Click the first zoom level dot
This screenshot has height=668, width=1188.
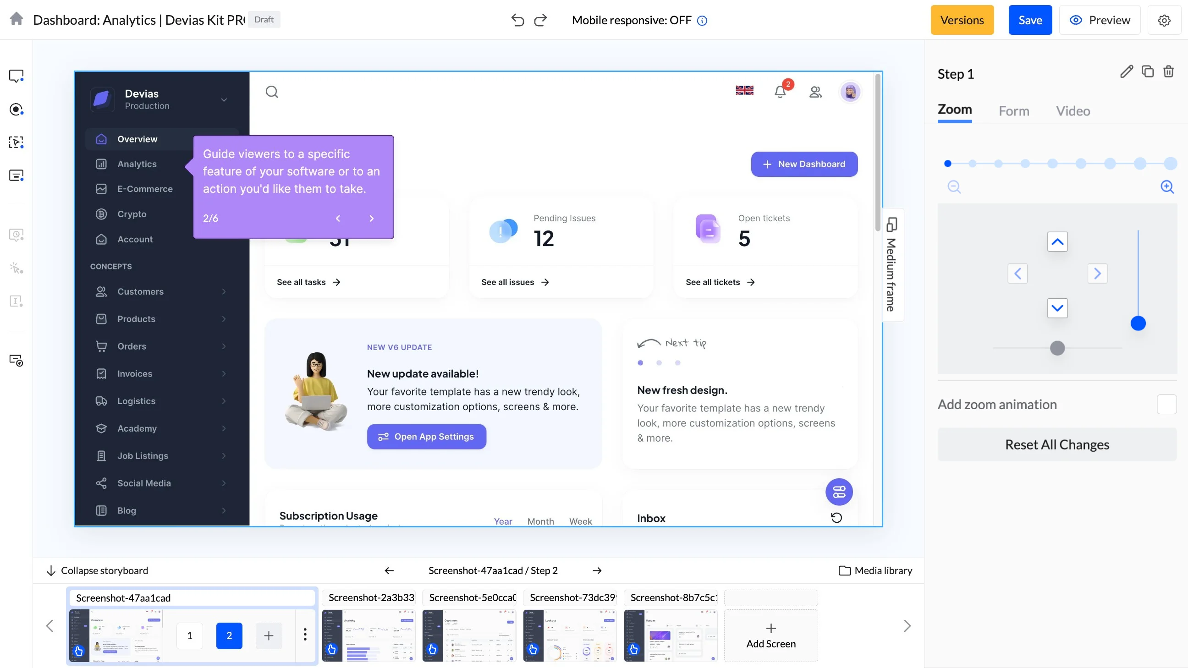[x=948, y=163]
